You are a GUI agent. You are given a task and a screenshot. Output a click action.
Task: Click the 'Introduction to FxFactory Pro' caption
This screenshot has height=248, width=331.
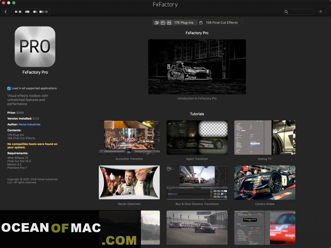[x=197, y=98]
